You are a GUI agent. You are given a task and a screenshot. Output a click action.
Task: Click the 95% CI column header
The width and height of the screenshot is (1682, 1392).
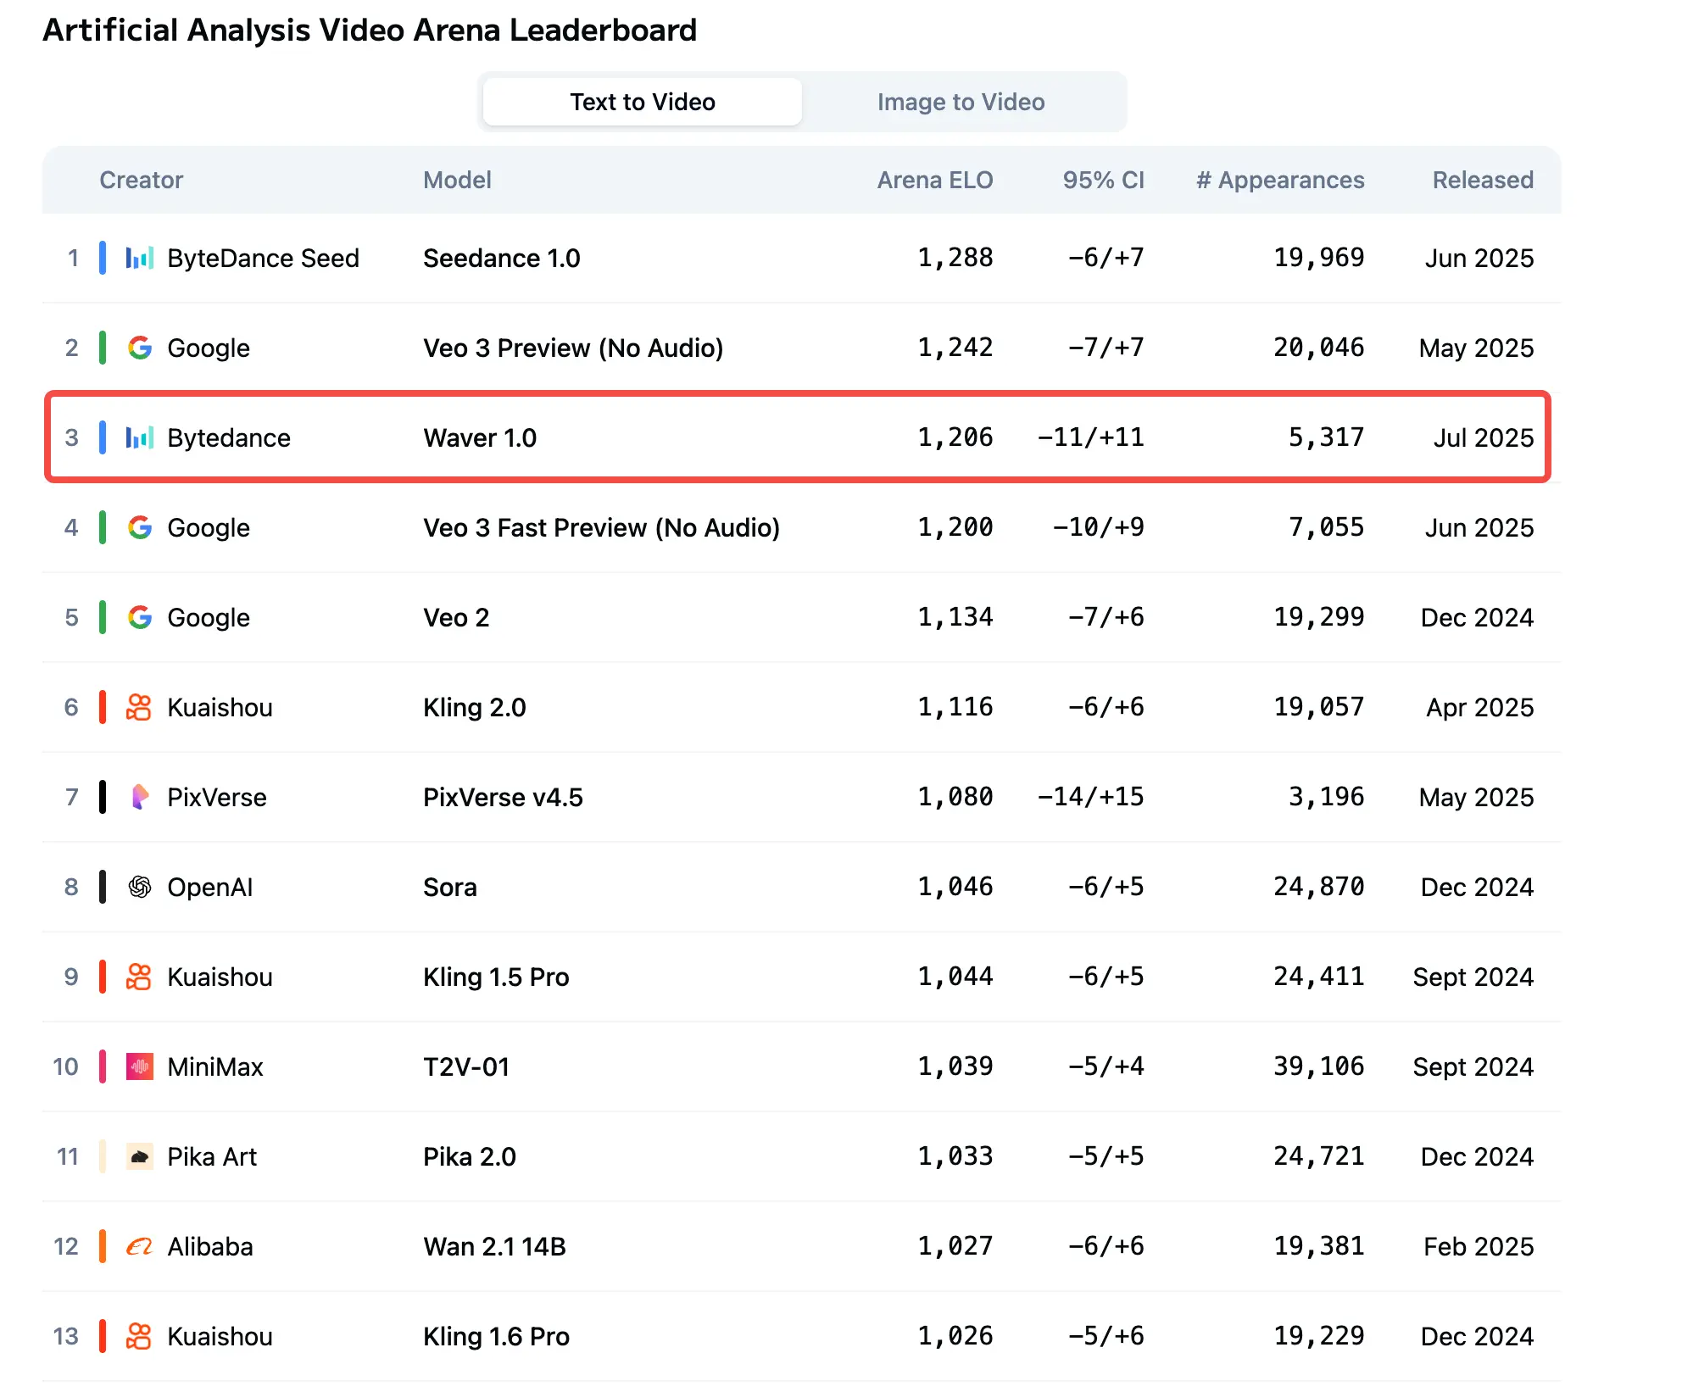click(1103, 180)
